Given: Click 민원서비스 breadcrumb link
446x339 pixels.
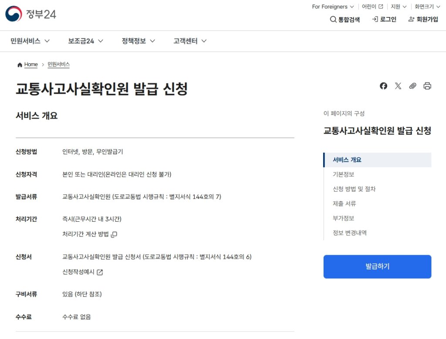Looking at the screenshot, I should tap(59, 65).
